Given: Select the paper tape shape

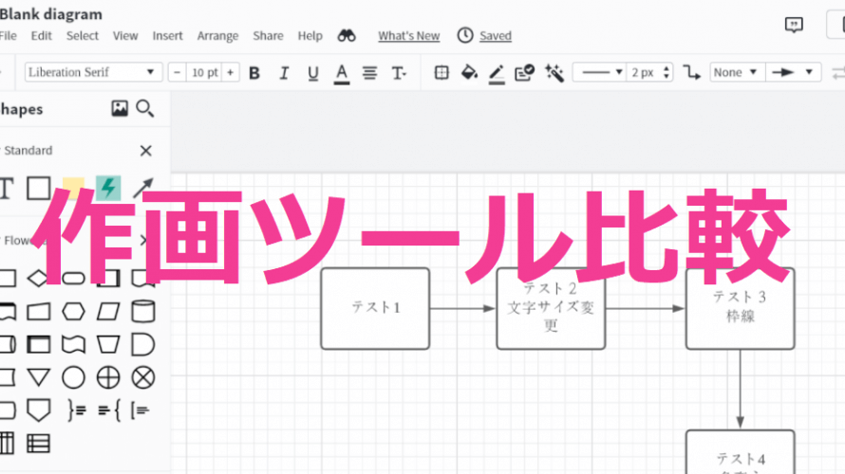Looking at the screenshot, I should point(73,344).
